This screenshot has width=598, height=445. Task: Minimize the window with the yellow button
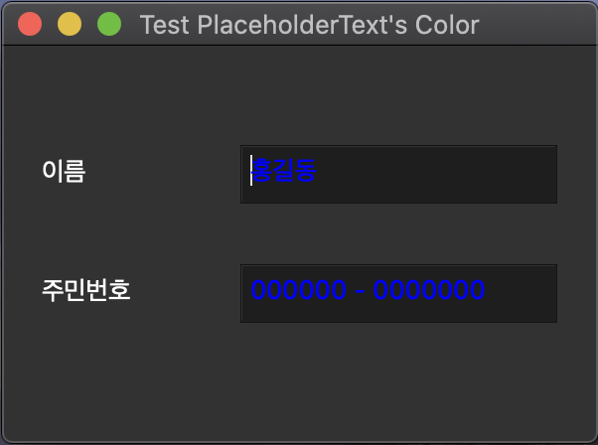tap(70, 24)
